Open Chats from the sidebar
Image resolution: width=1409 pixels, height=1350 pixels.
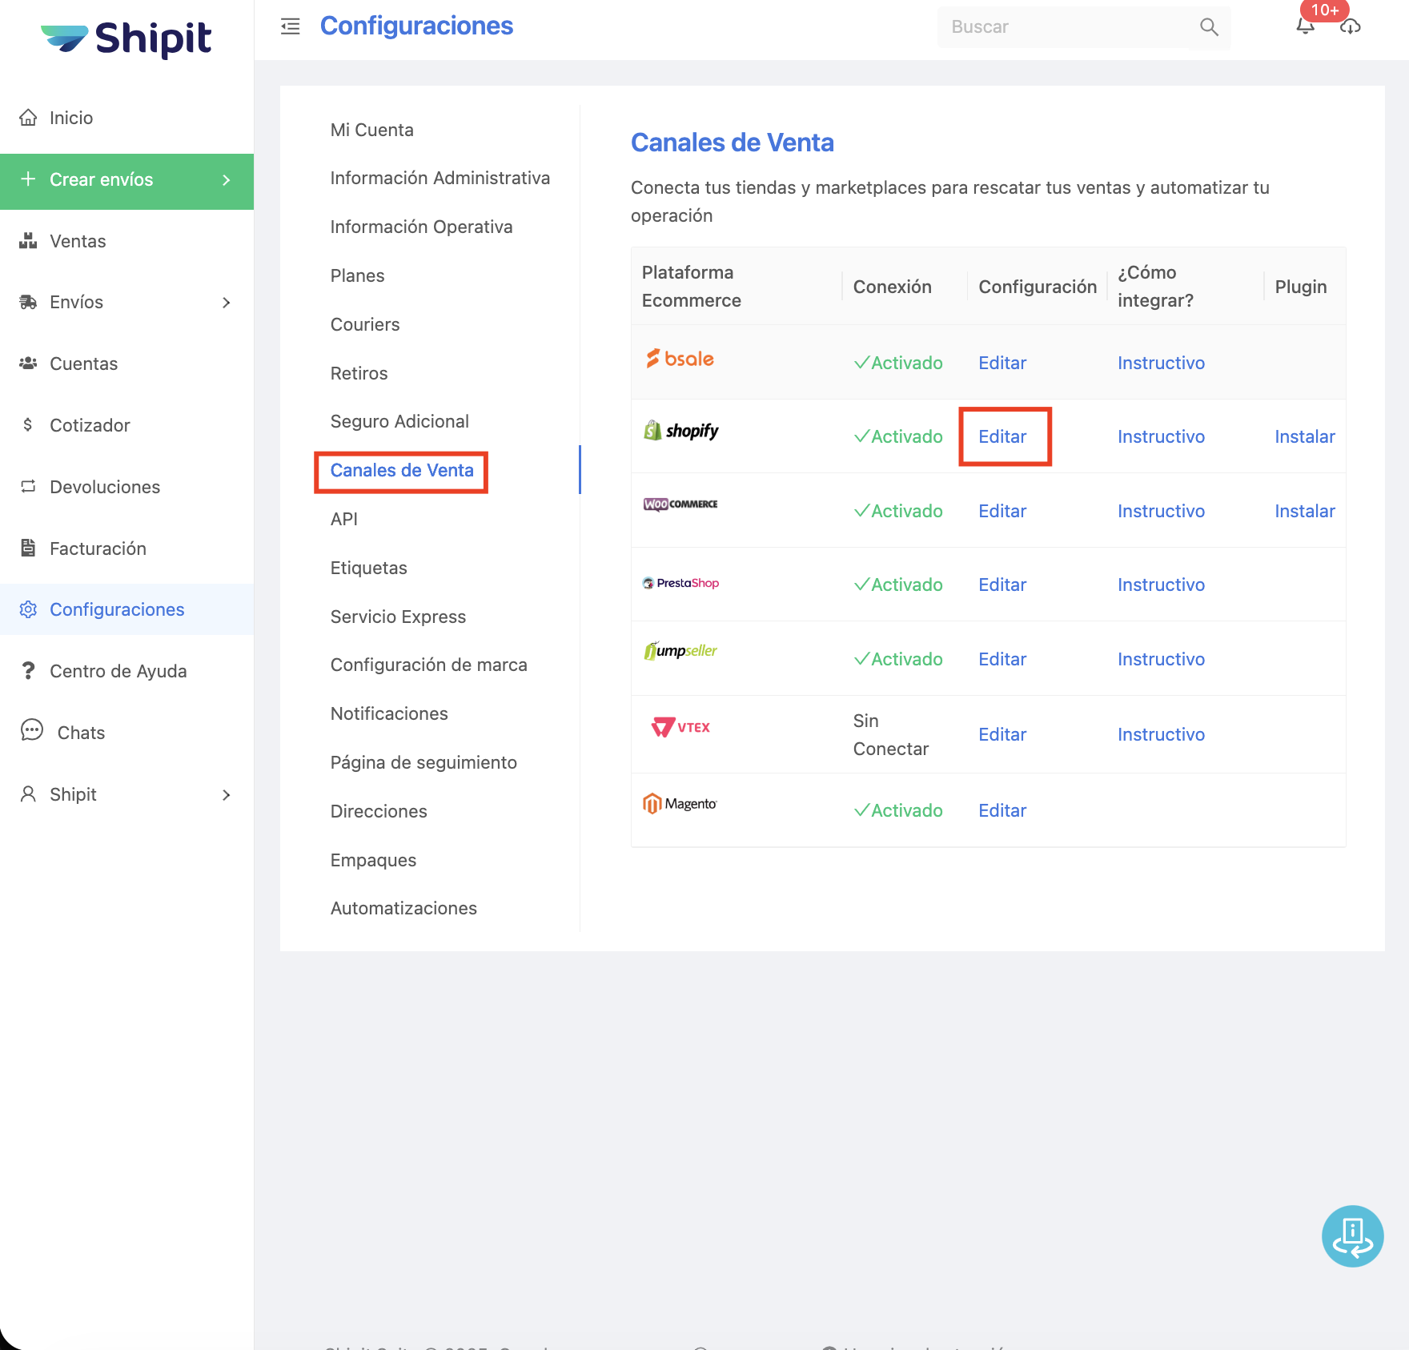click(x=81, y=733)
